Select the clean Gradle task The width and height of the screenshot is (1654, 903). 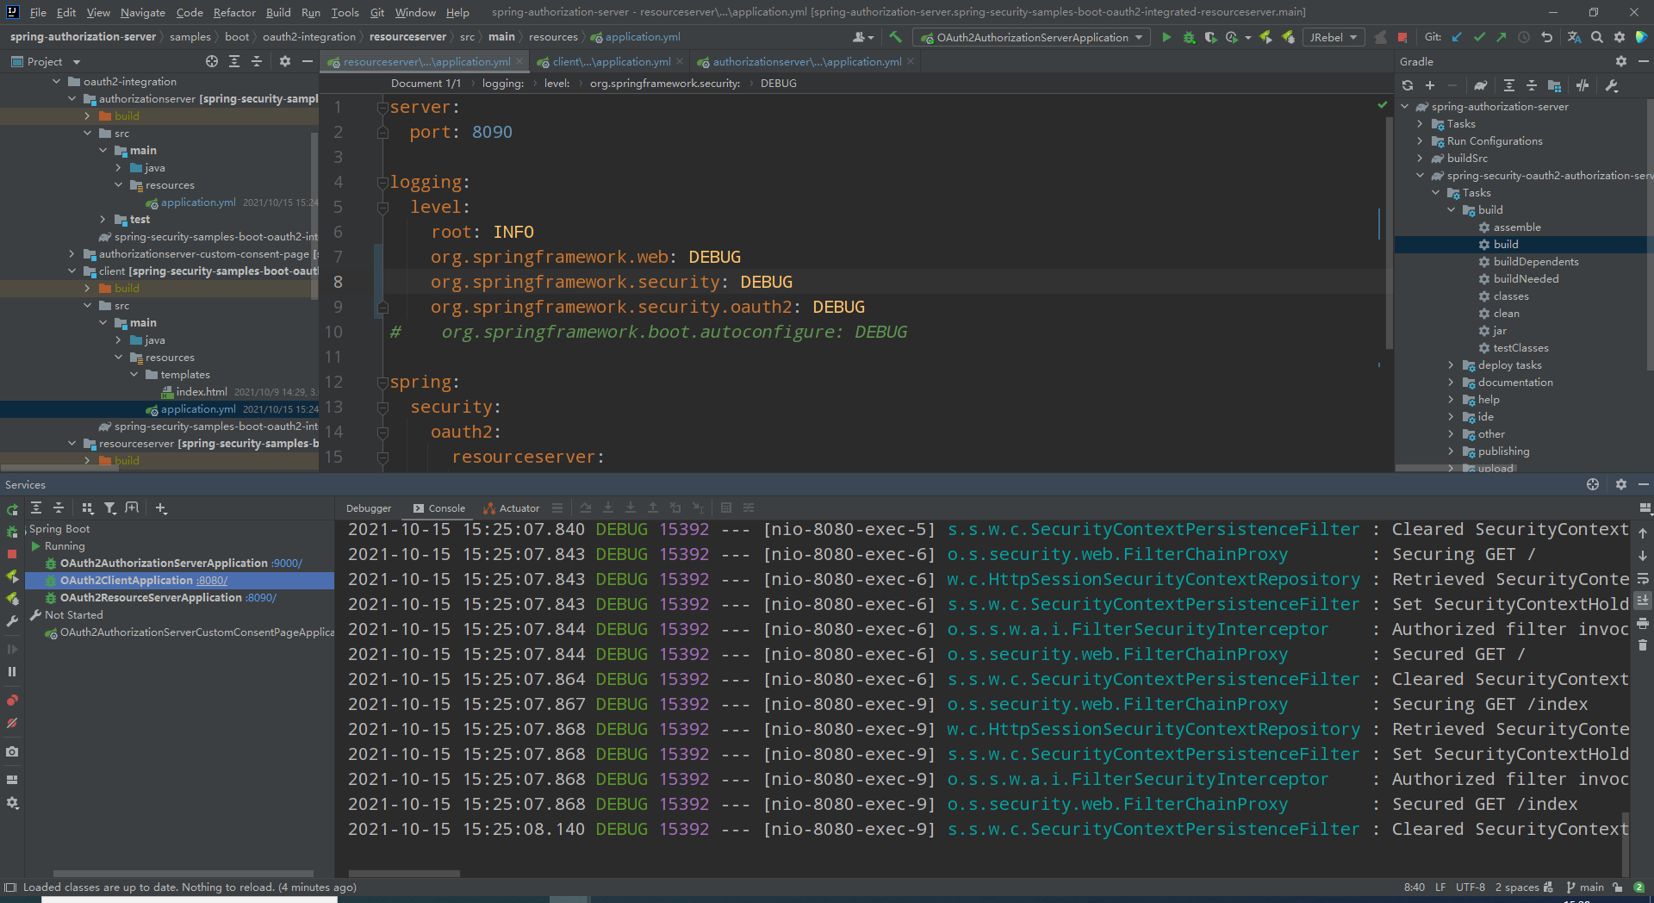pyautogui.click(x=1506, y=314)
